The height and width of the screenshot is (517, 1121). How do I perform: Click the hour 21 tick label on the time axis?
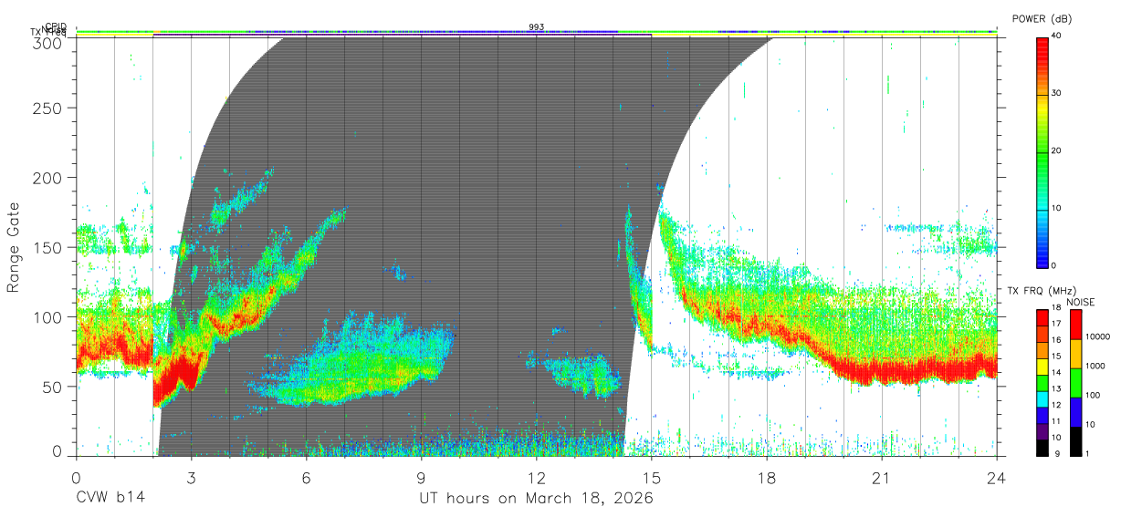(x=882, y=477)
